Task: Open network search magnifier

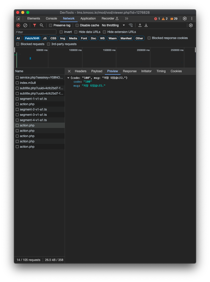Action: pos(42,25)
